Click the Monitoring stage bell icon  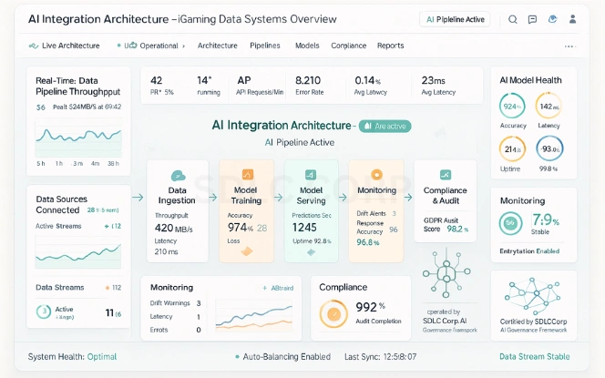(374, 175)
